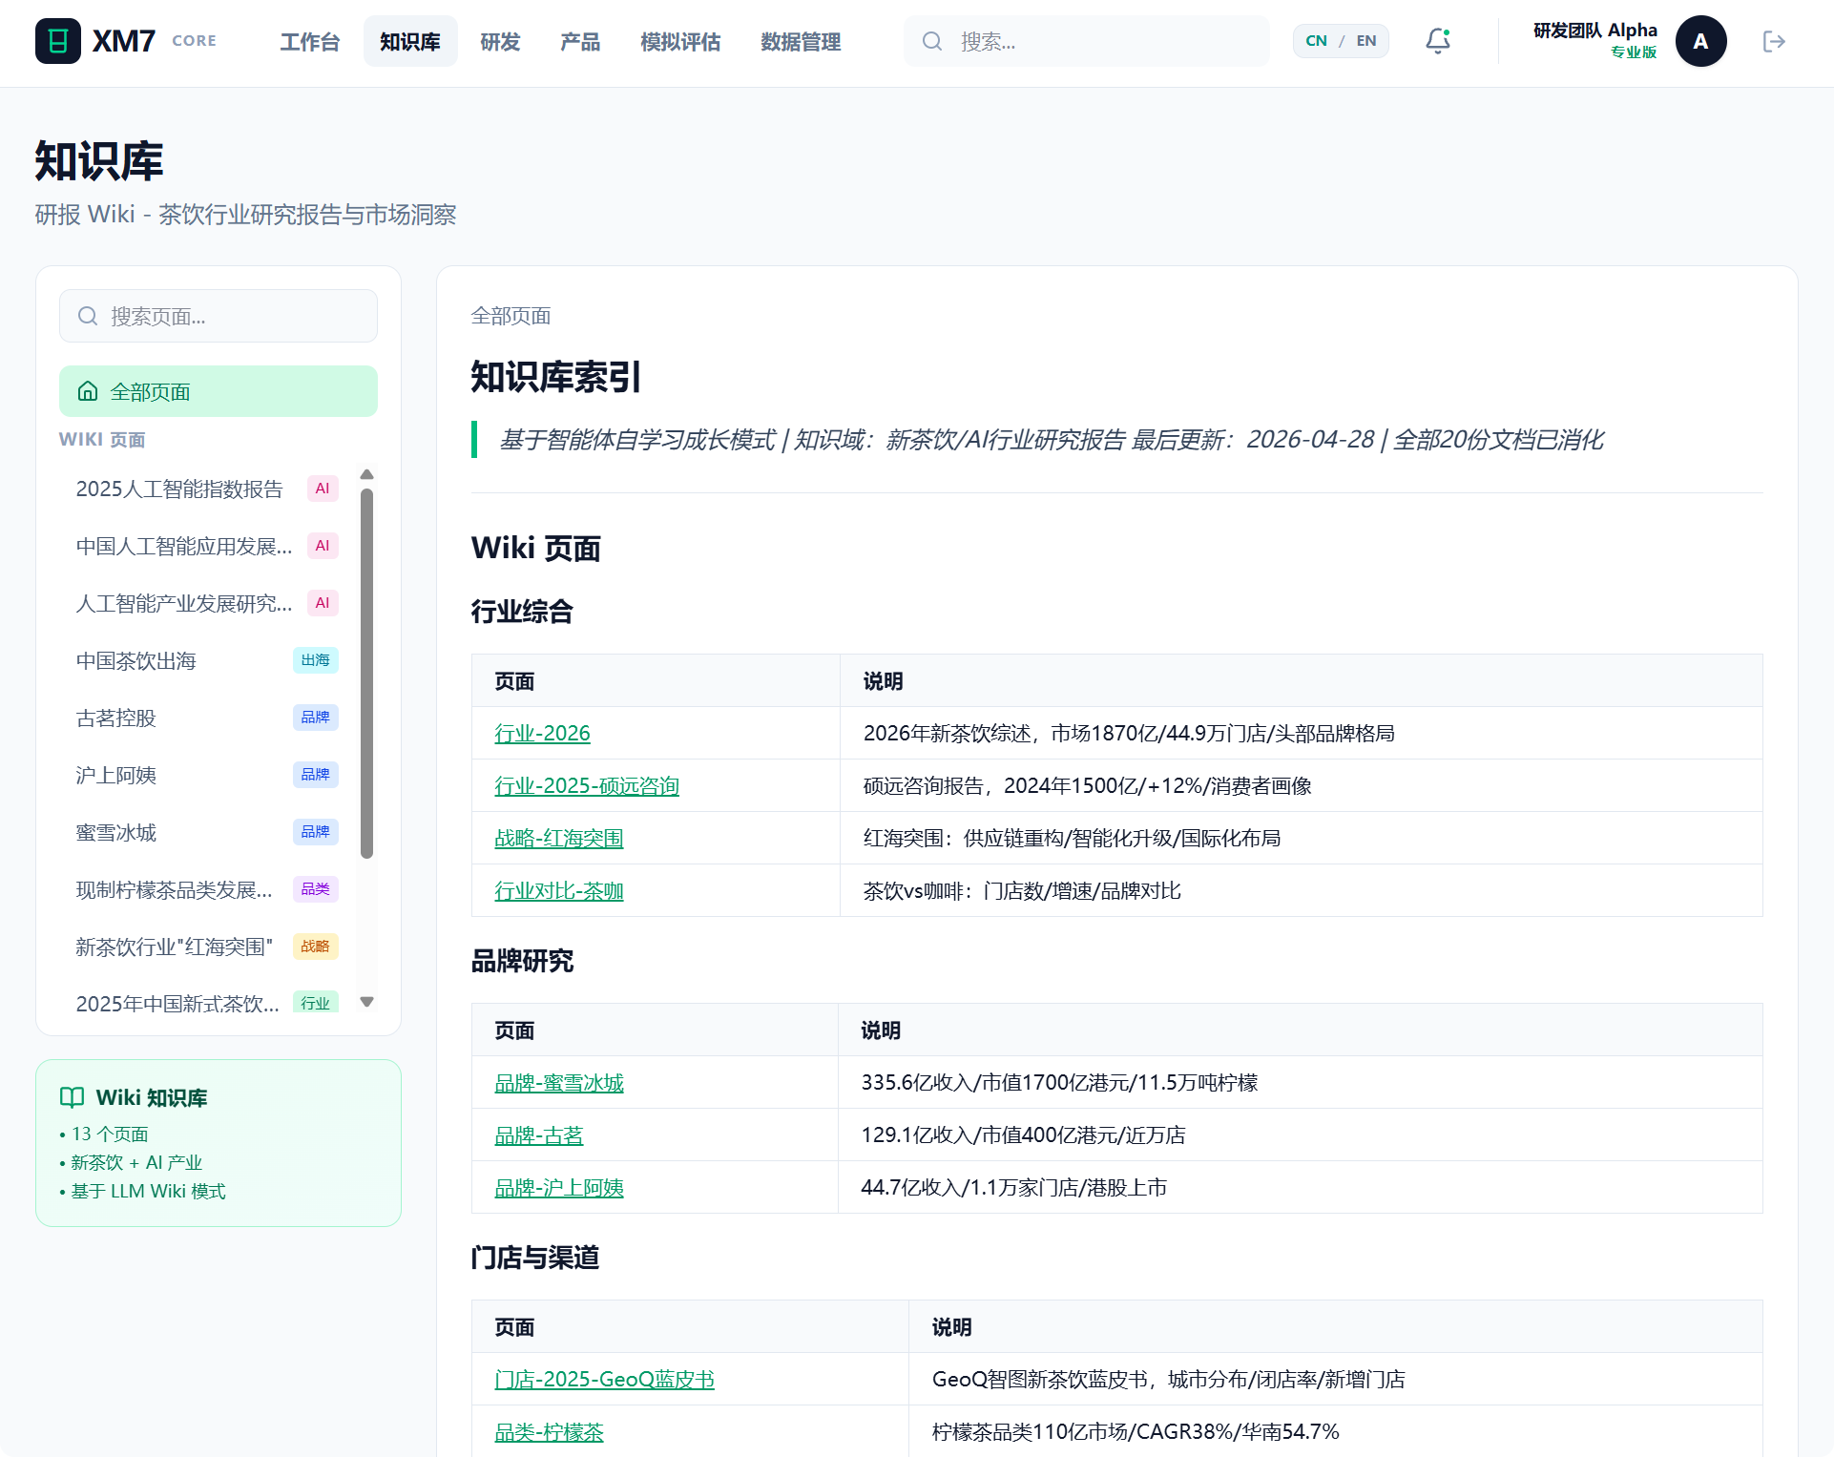
Task: Open 蜜雪冰城 sidebar page
Action: tap(206, 832)
